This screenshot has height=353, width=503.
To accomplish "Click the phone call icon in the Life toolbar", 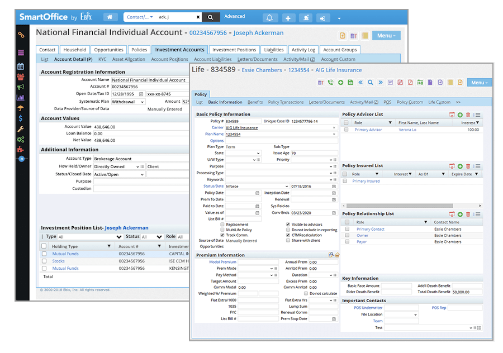I will tap(331, 83).
